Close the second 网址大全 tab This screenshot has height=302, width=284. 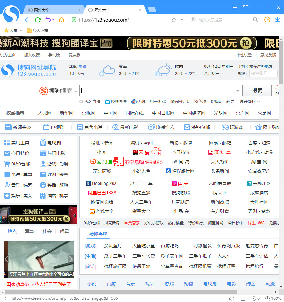point(140,10)
